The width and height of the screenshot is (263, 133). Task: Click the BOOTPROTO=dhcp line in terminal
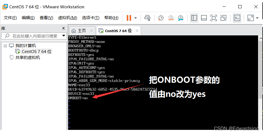(83, 50)
